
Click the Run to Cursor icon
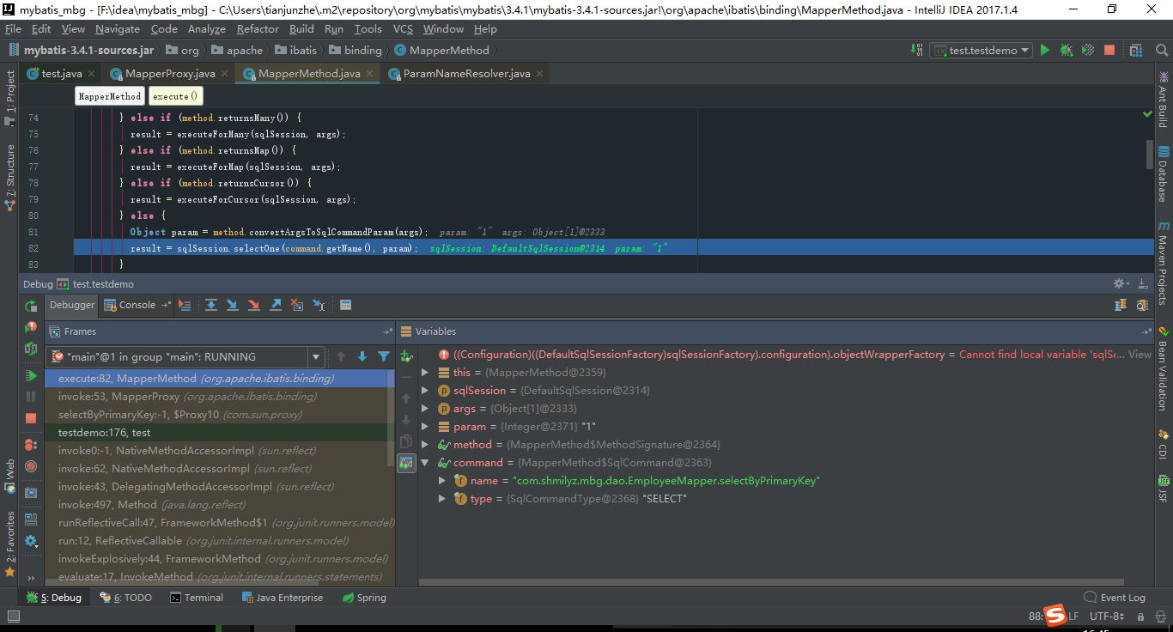click(319, 305)
